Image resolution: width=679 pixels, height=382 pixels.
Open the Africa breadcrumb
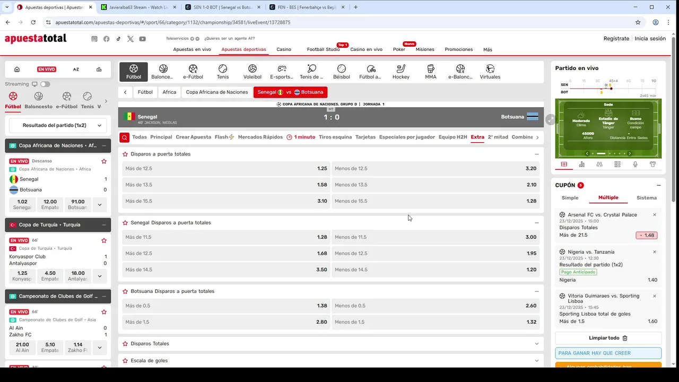point(169,92)
